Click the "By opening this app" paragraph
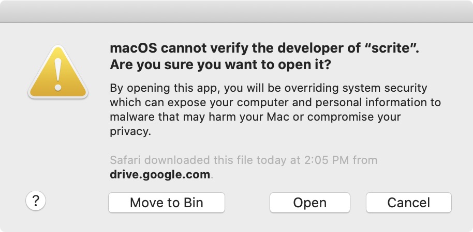 (x=275, y=110)
